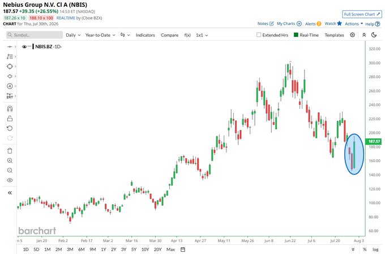Open the Templates menu
The image size is (385, 254).
click(334, 35)
